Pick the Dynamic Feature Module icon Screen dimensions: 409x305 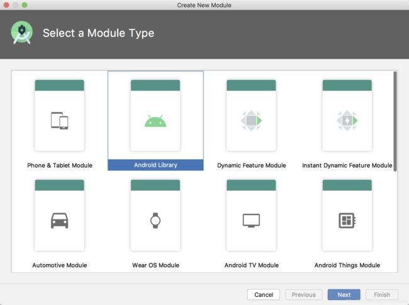click(251, 121)
